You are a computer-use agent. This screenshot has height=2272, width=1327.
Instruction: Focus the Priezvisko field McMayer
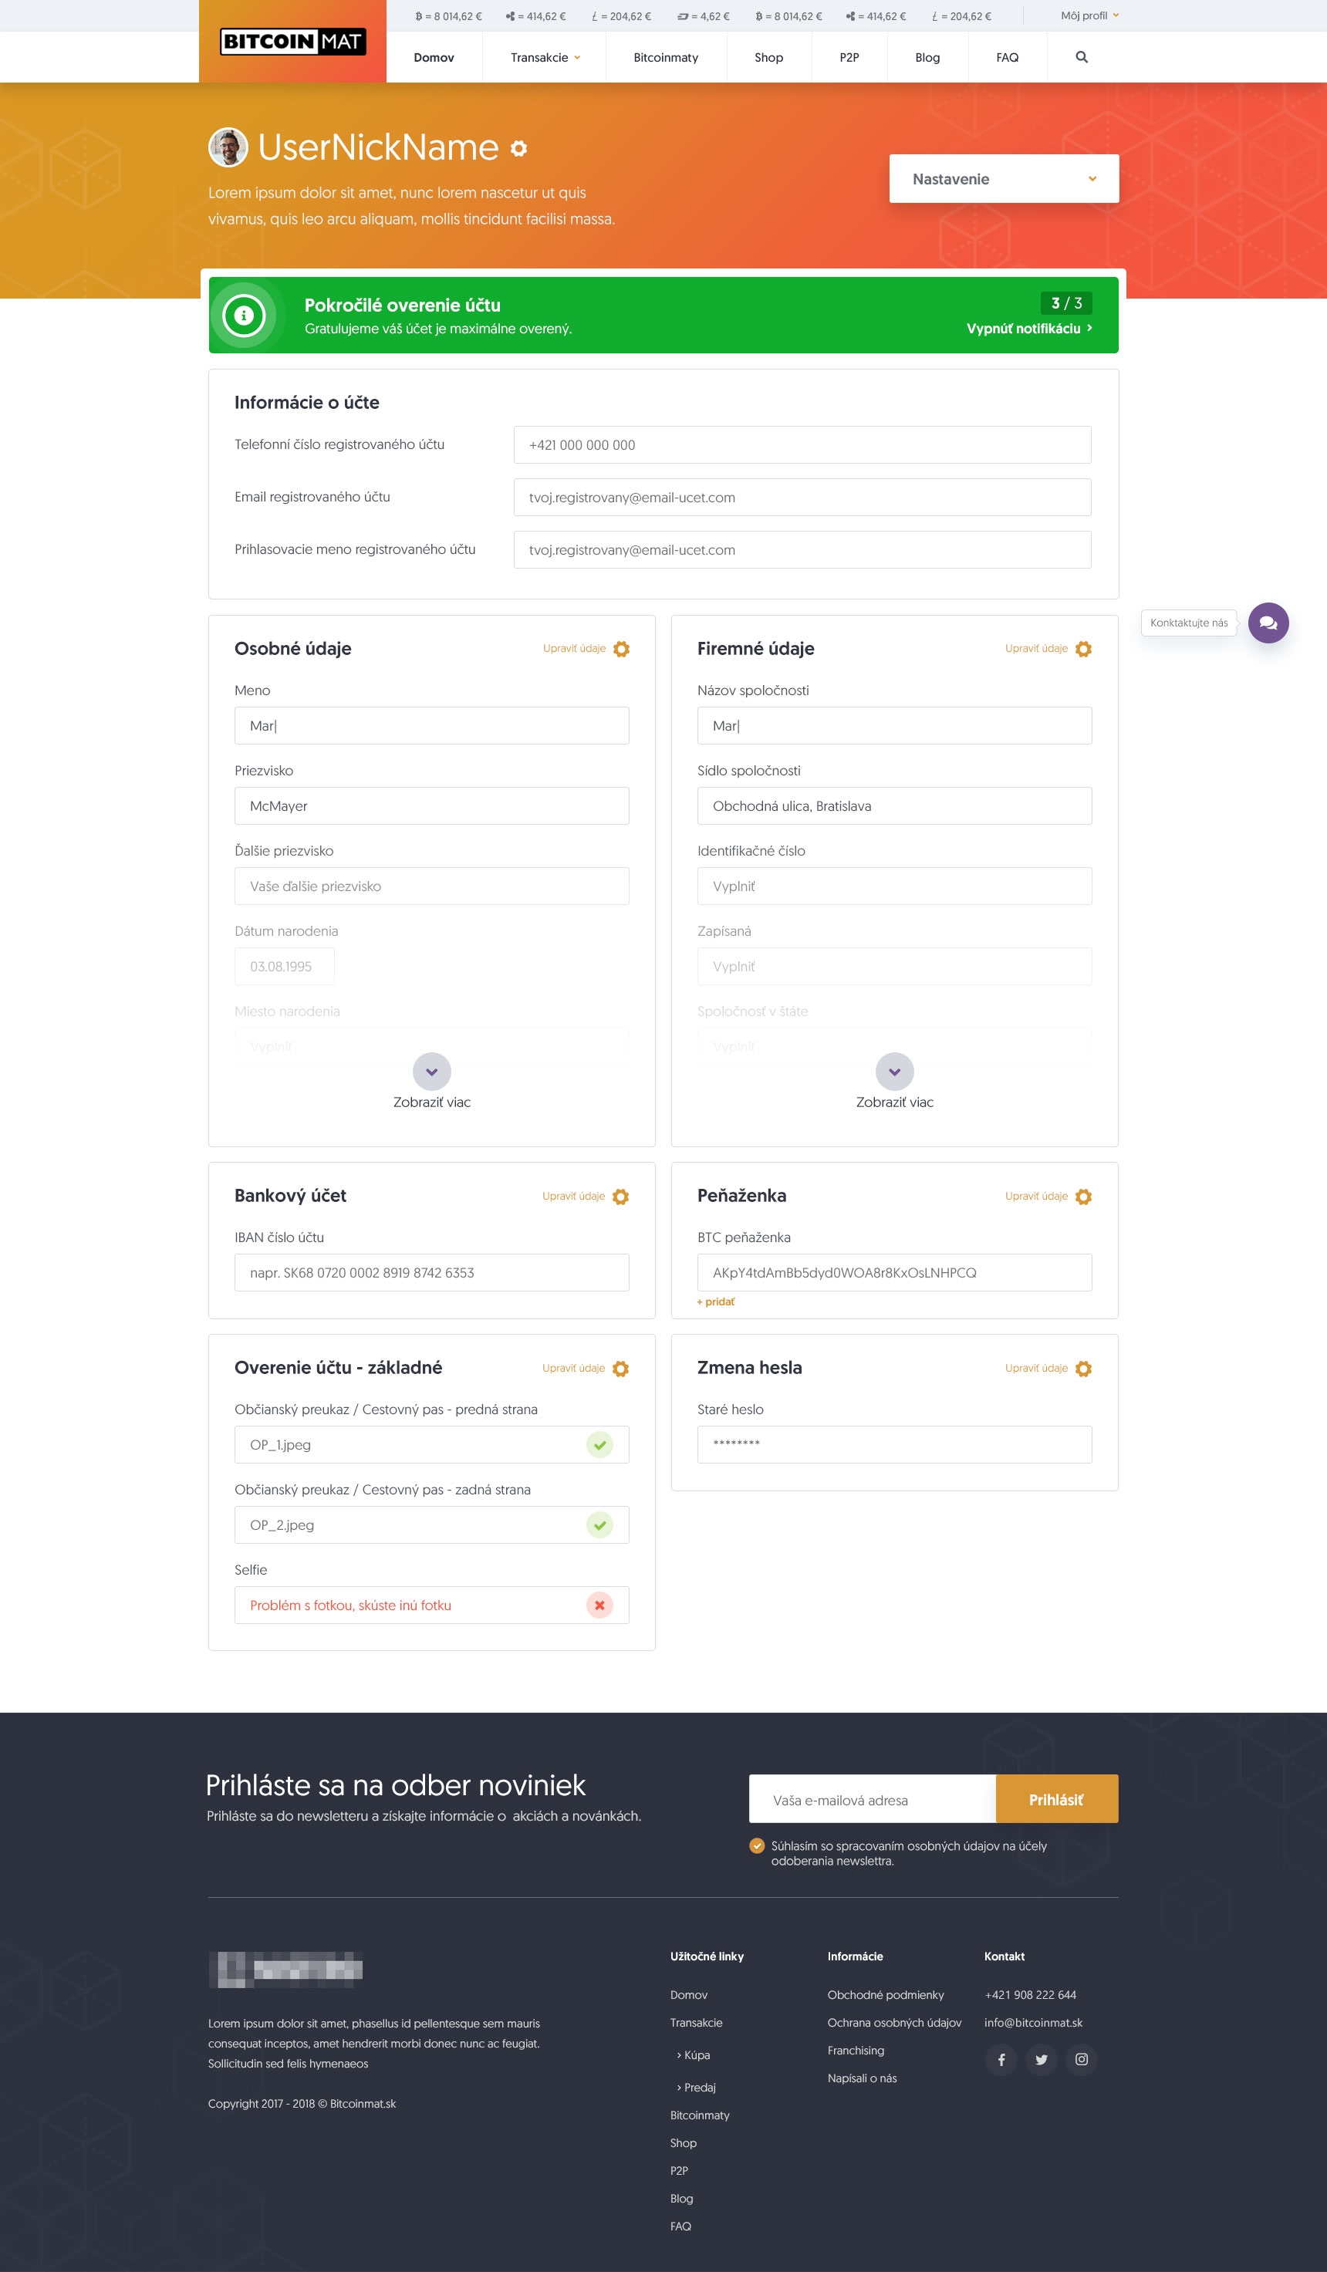tap(432, 806)
